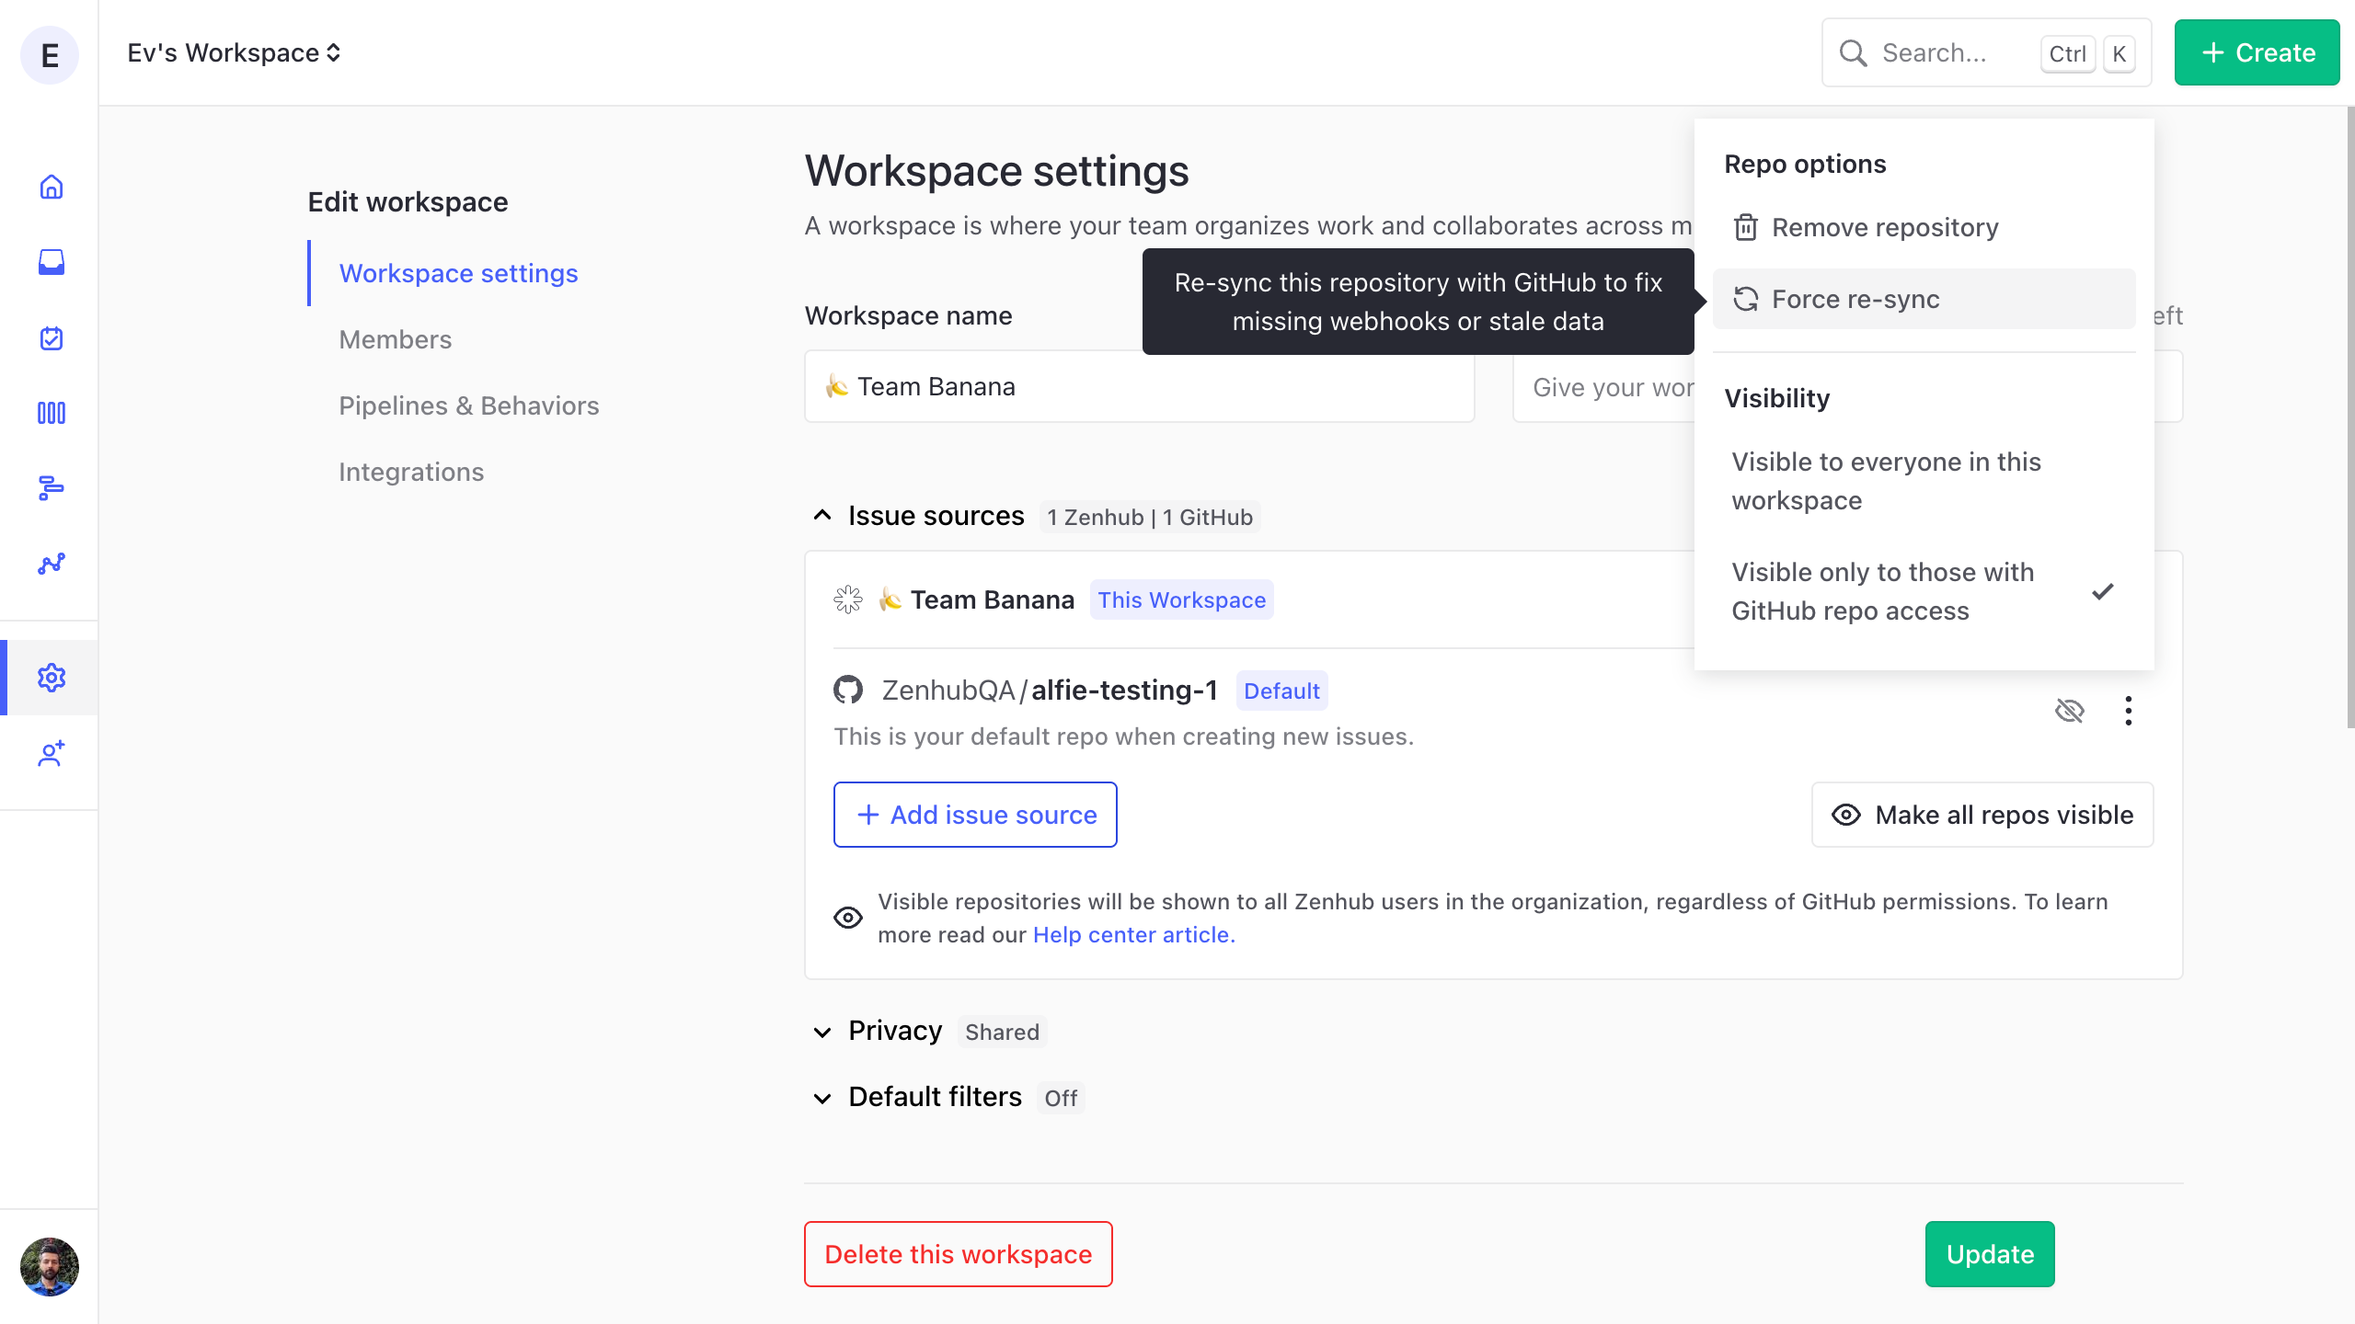The image size is (2355, 1324).
Task: Click the Invite member icon
Action: coord(52,753)
